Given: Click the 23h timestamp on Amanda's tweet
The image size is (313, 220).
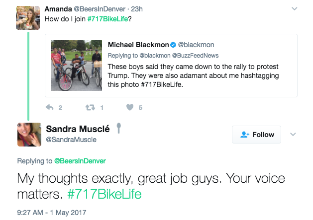Looking at the screenshot, I should tap(137, 9).
